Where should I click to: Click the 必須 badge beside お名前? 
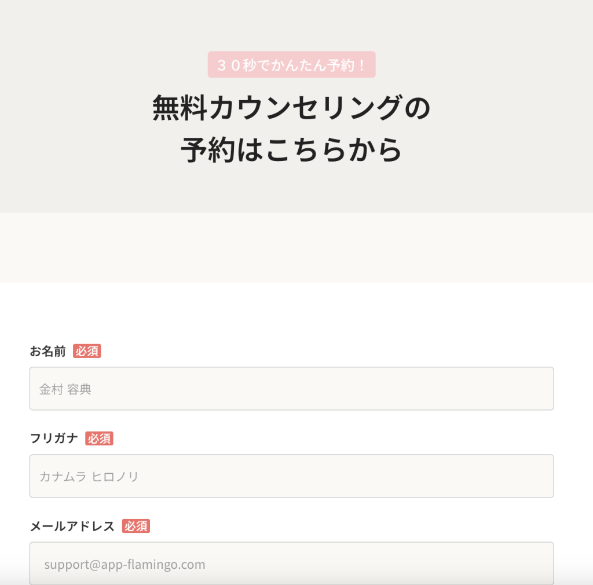click(87, 351)
